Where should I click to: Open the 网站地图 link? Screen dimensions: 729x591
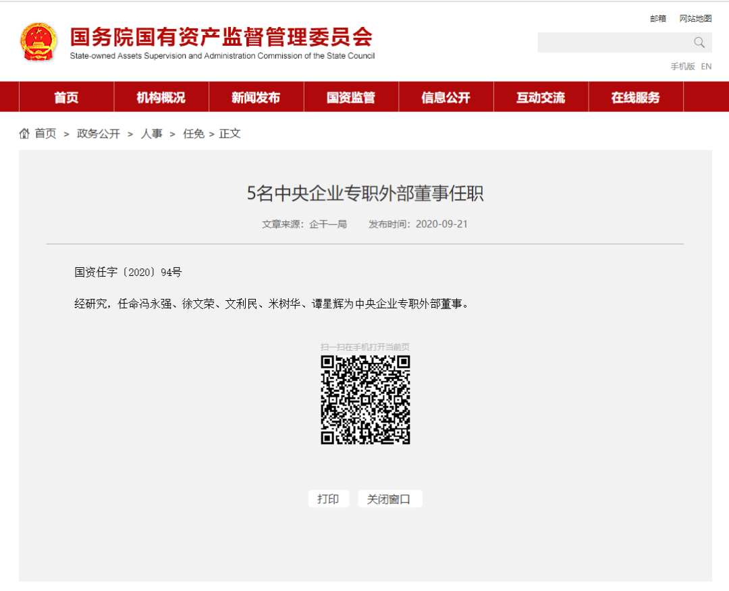pyautogui.click(x=695, y=19)
